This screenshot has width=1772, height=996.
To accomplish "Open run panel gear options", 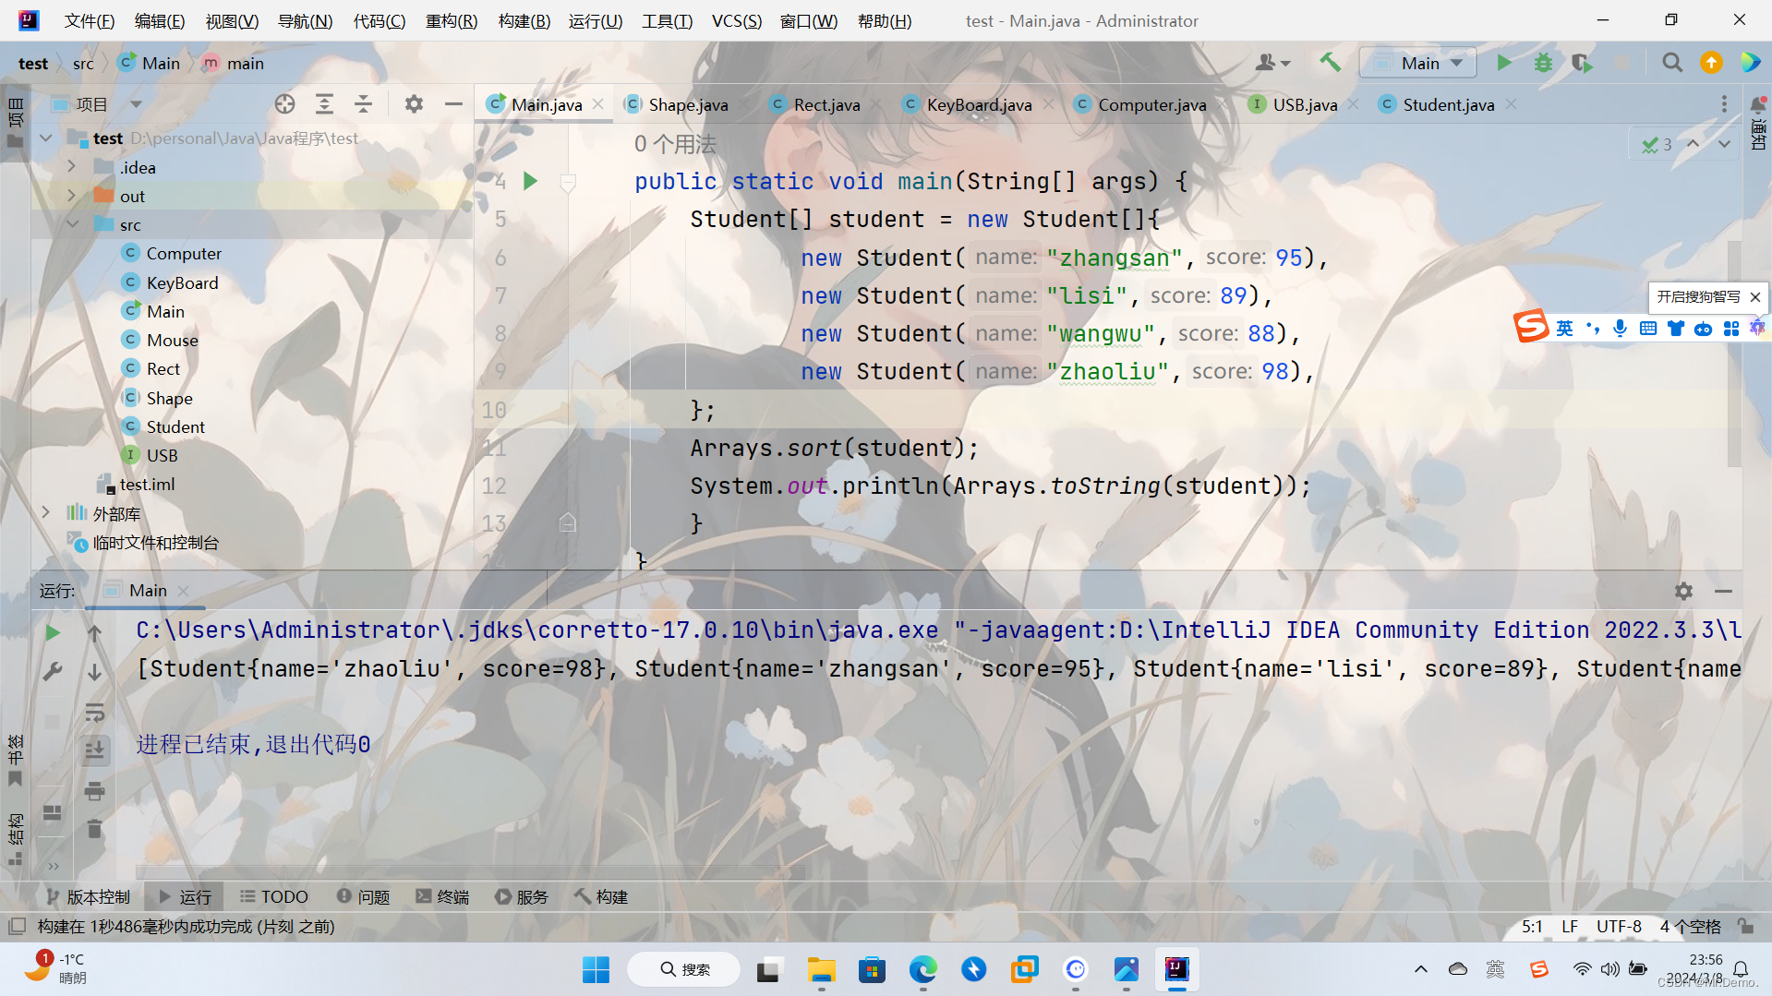I will tap(1683, 591).
